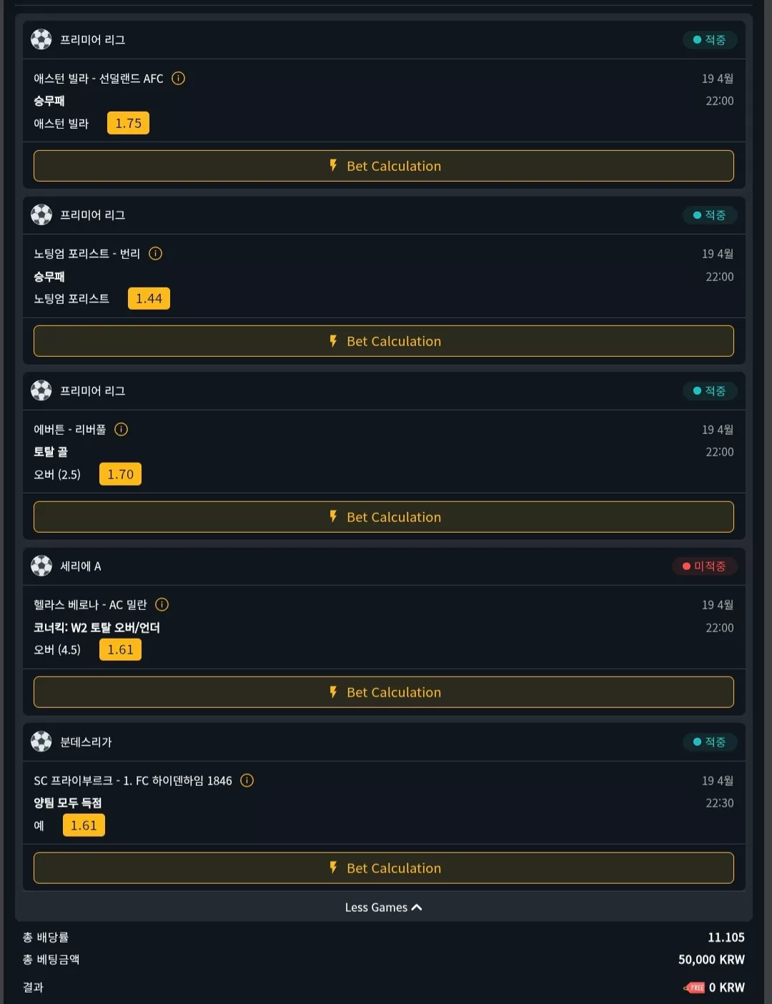Image resolution: width=772 pixels, height=1004 pixels.
Task: Click info icon beside 노팅엄 포리스트 - 번리
Action: coord(155,254)
